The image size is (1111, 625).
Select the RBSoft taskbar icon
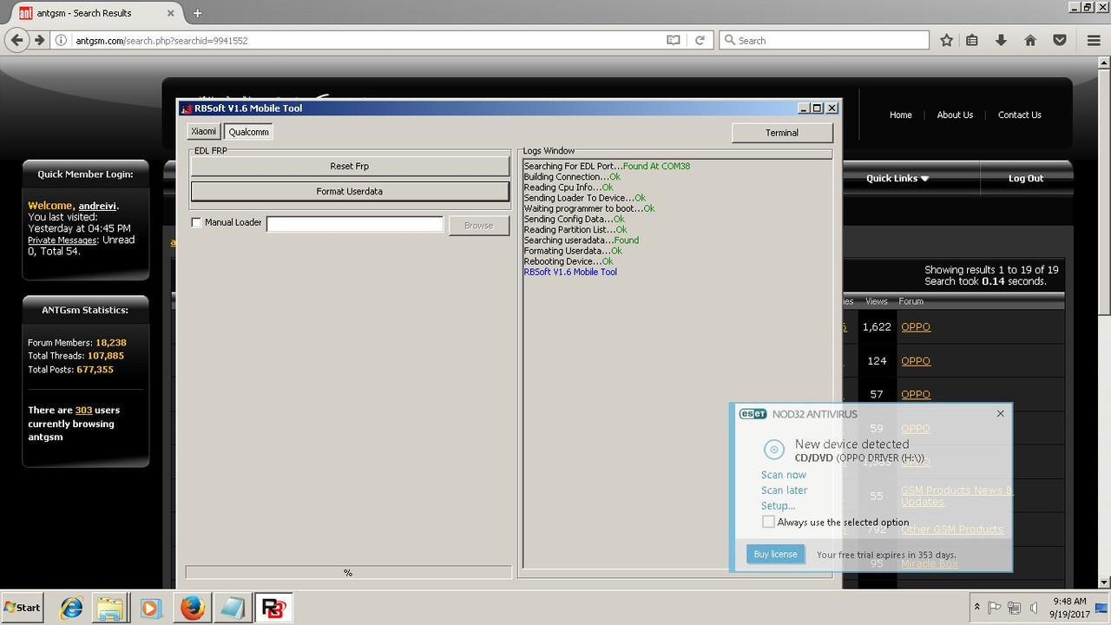point(273,608)
